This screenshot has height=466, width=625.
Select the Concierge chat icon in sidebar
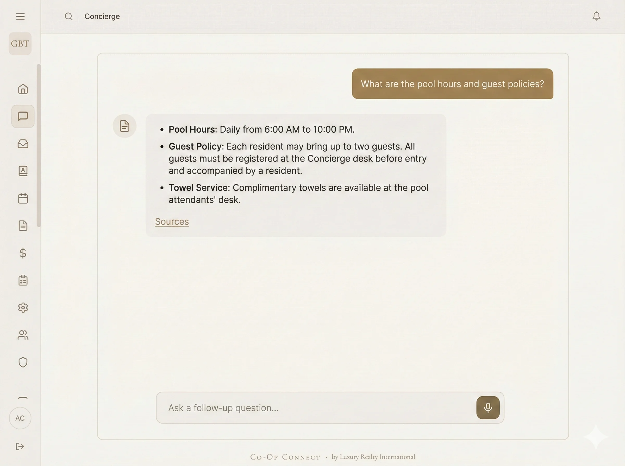pyautogui.click(x=23, y=116)
